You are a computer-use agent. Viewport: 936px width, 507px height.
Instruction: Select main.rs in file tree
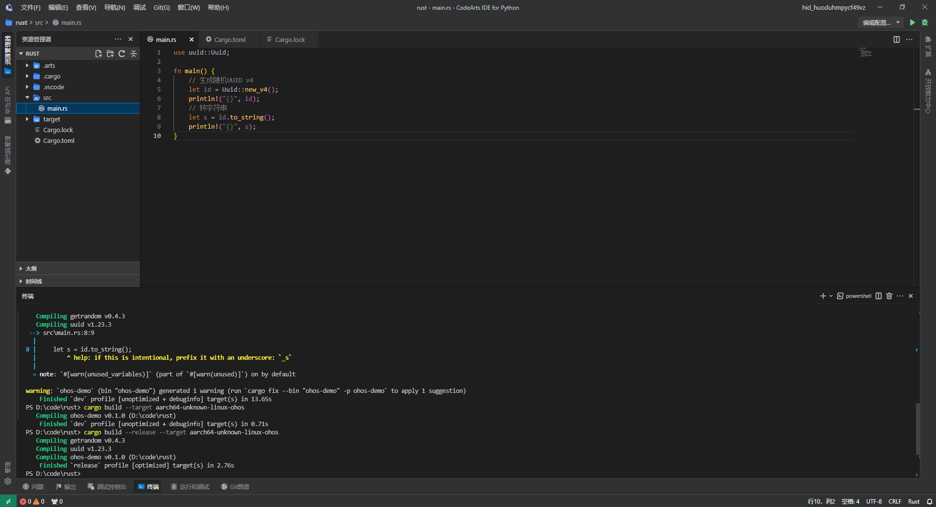78,108
